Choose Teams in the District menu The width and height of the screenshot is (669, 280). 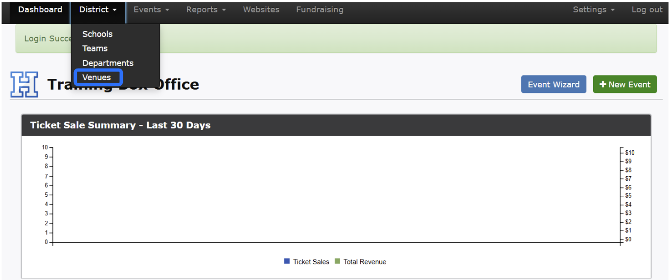[x=95, y=48]
